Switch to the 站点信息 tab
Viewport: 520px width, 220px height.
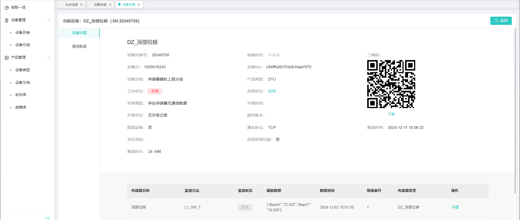point(71,5)
